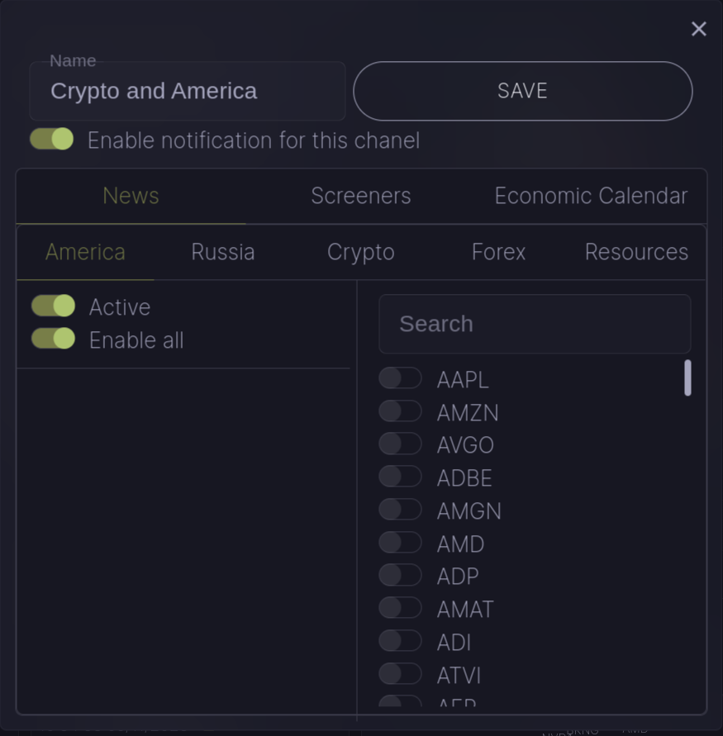Turn off the Active toggle

(54, 306)
